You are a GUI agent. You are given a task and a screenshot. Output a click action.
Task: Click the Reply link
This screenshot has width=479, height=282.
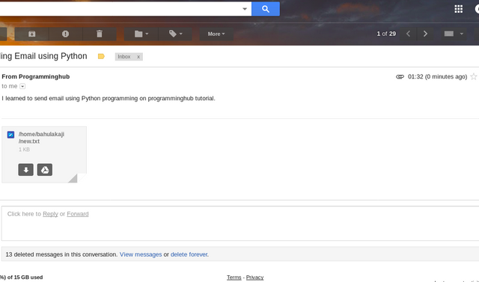50,214
